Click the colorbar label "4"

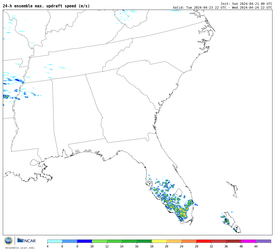[47, 246]
